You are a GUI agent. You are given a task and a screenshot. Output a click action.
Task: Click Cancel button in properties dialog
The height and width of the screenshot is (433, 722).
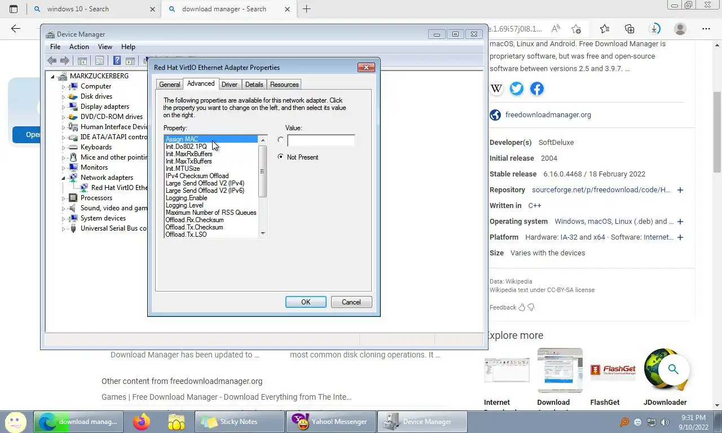click(x=351, y=302)
